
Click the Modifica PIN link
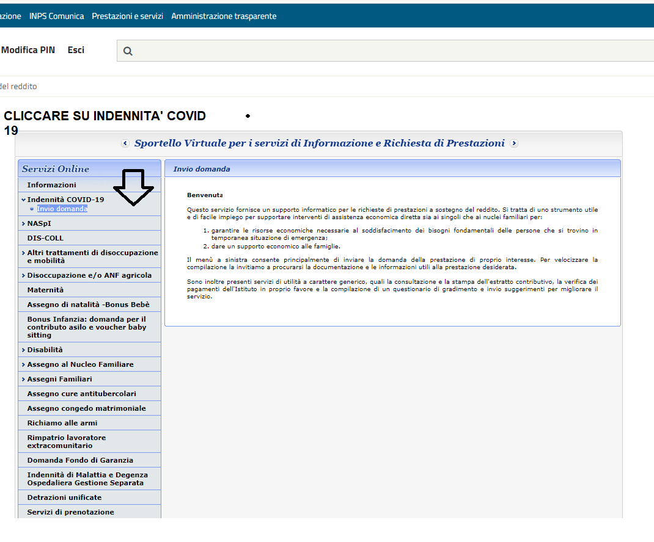tap(28, 50)
